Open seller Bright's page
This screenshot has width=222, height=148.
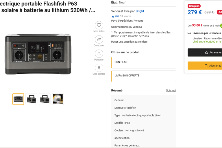(140, 11)
